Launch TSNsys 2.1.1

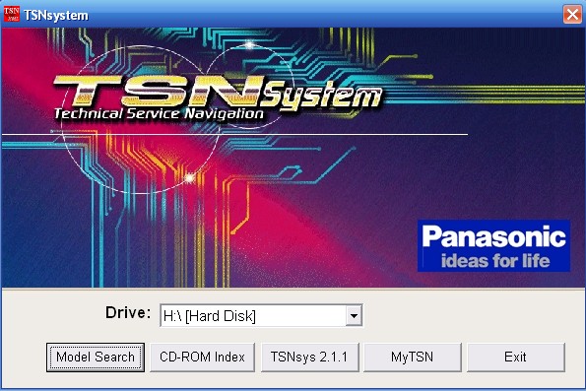pos(309,357)
